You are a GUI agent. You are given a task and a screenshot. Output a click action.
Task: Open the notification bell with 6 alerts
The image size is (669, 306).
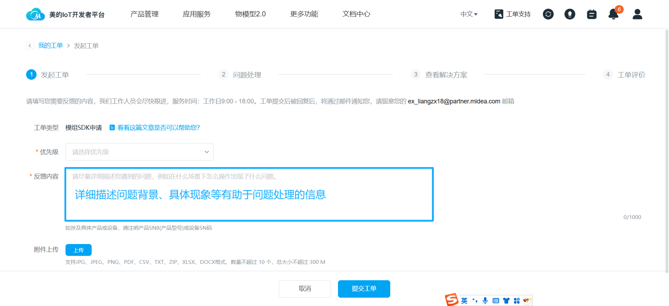coord(613,14)
